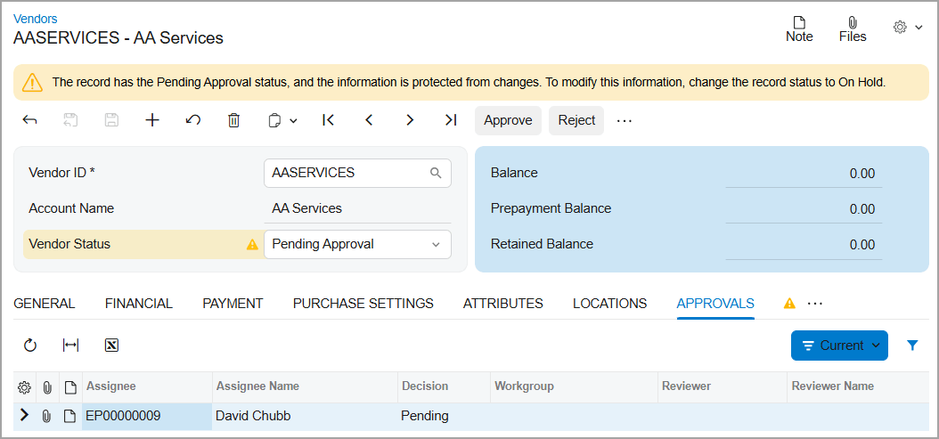Expand the EP00000009 row arrow
The height and width of the screenshot is (439, 939).
(24, 415)
